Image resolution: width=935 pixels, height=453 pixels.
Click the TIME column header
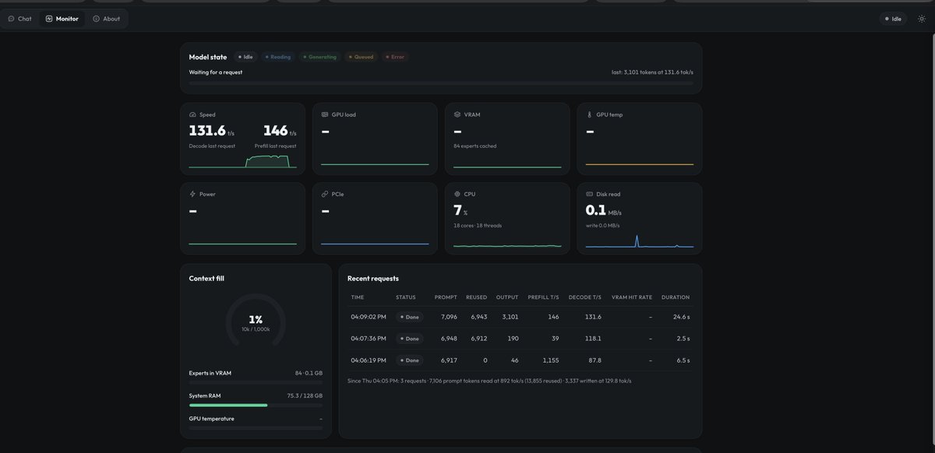[358, 297]
